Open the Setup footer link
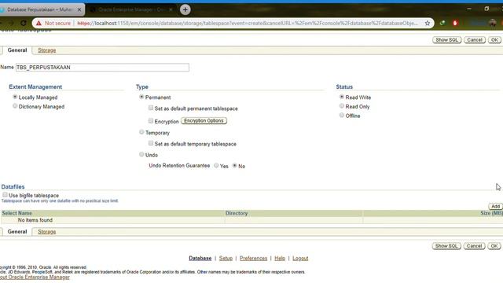This screenshot has height=283, width=503. pos(226,259)
